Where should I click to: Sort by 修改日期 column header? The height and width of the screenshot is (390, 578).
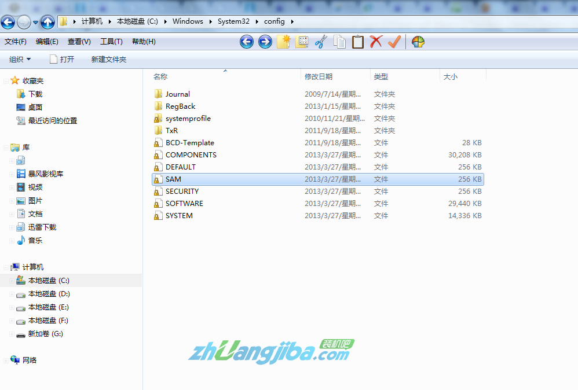[319, 76]
